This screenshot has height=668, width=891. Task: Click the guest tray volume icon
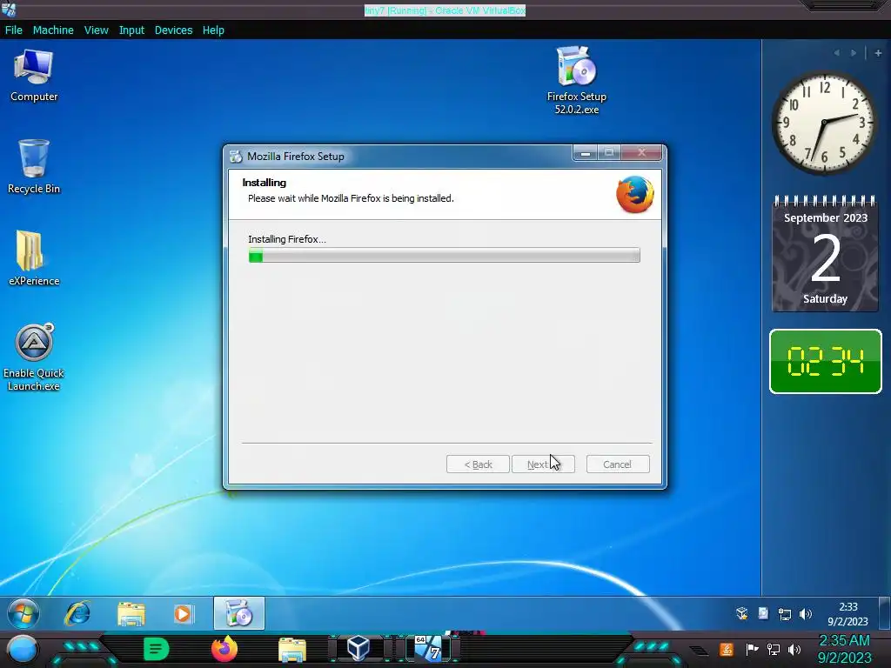click(x=806, y=614)
